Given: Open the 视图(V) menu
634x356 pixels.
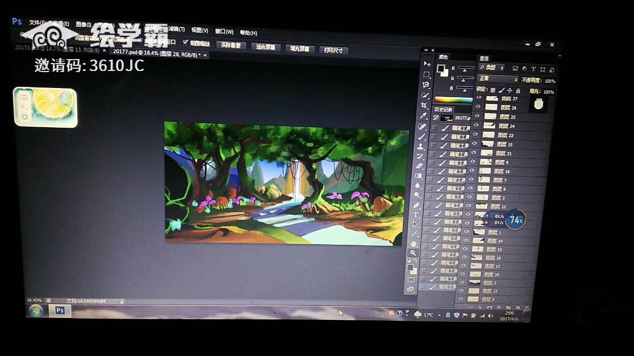Looking at the screenshot, I should (x=200, y=30).
